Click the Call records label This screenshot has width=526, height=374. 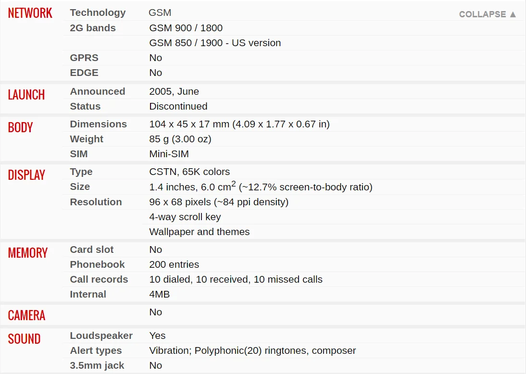point(99,279)
